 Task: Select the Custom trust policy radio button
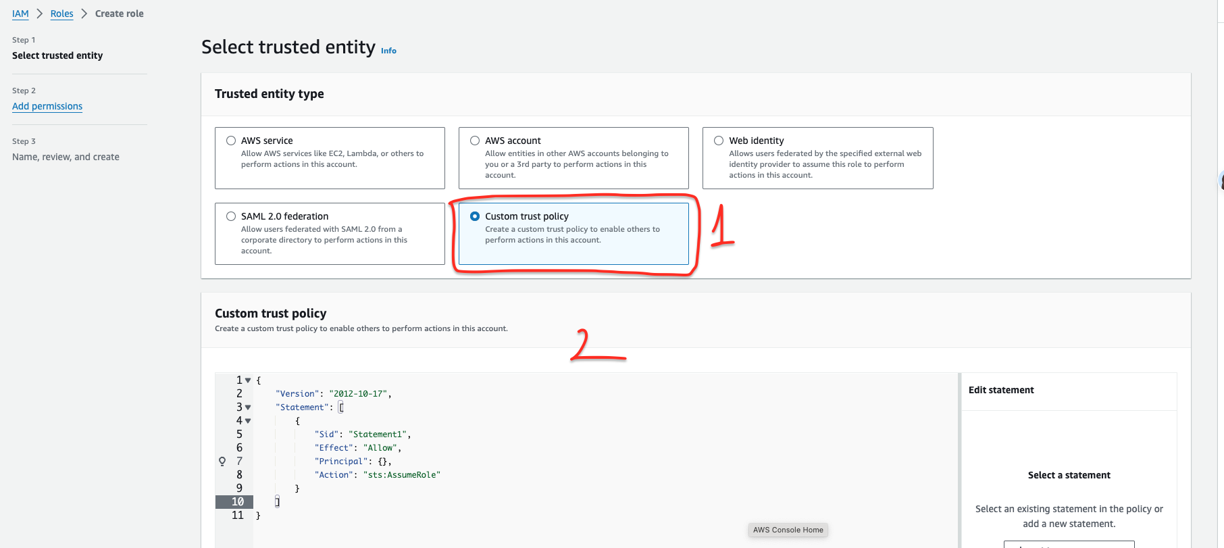(x=475, y=216)
